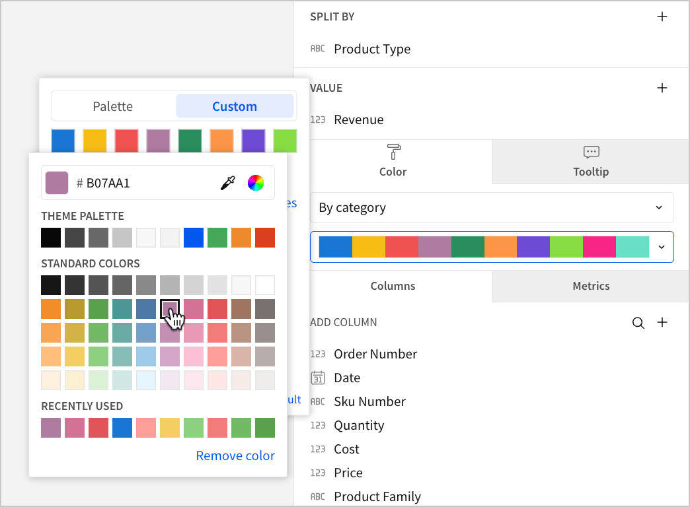Expand the color palette dropdown chevron
690x507 pixels.
(x=662, y=247)
